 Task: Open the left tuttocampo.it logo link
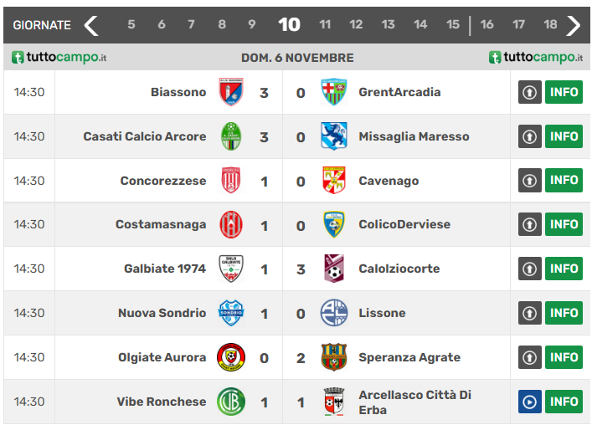59,58
